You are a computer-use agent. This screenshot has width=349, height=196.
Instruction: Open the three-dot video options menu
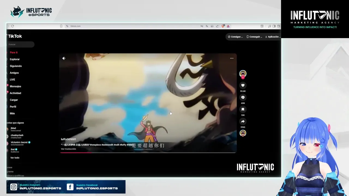point(232,58)
